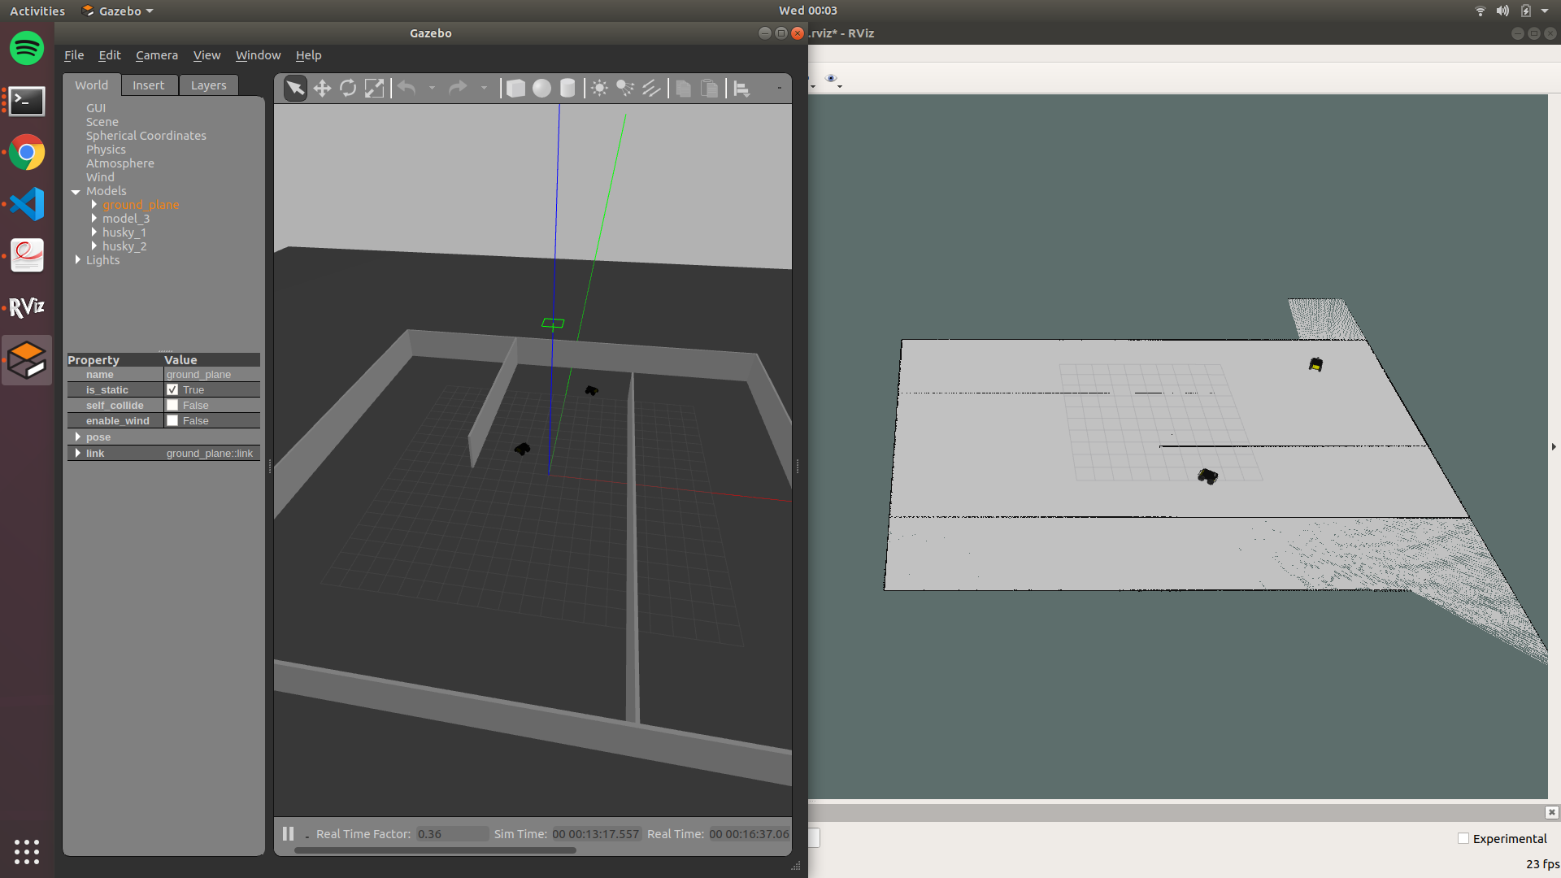This screenshot has height=878, width=1561.
Task: Toggle the enable_wind checkbox
Action: (172, 421)
